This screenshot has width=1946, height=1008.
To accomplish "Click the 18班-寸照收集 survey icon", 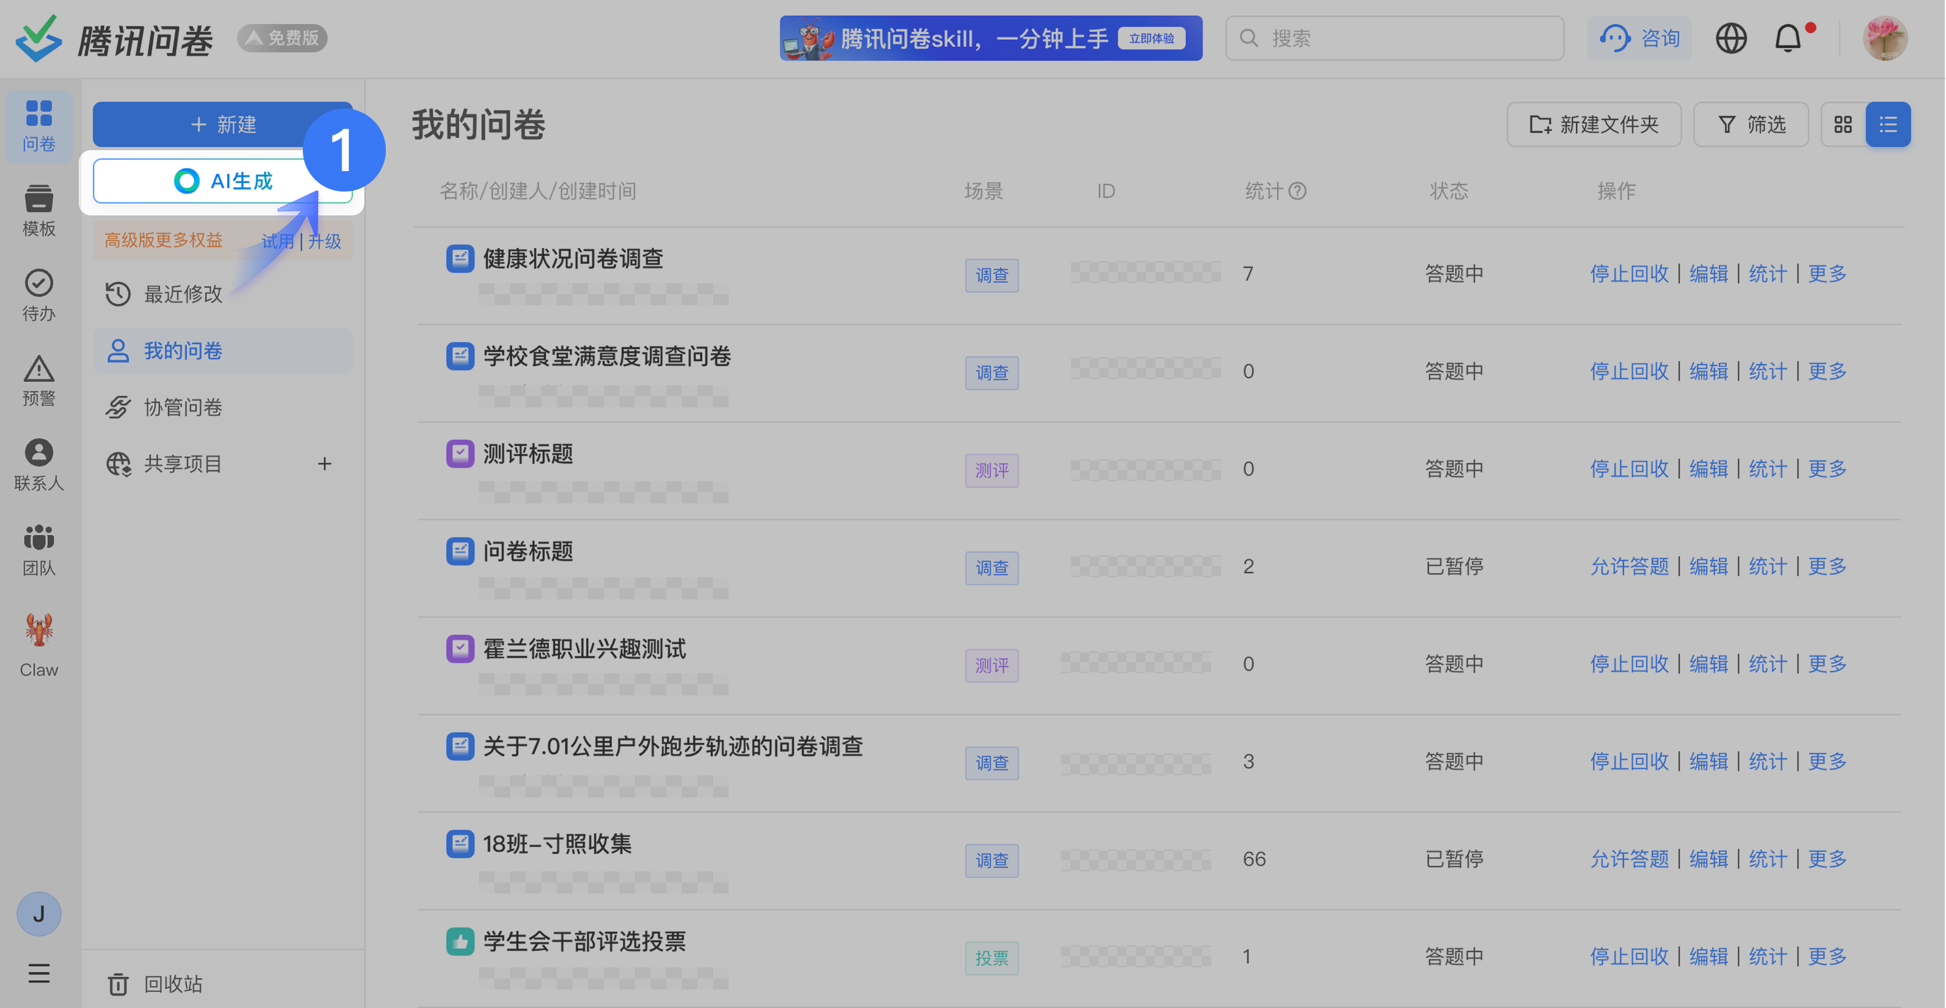I will [x=459, y=844].
